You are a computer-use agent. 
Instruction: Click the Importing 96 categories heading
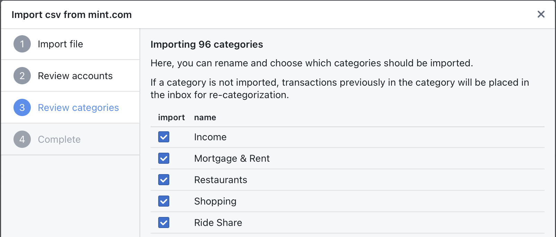[206, 44]
